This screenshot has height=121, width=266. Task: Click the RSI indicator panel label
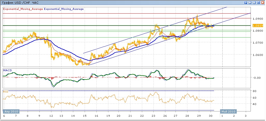(x=5, y=91)
